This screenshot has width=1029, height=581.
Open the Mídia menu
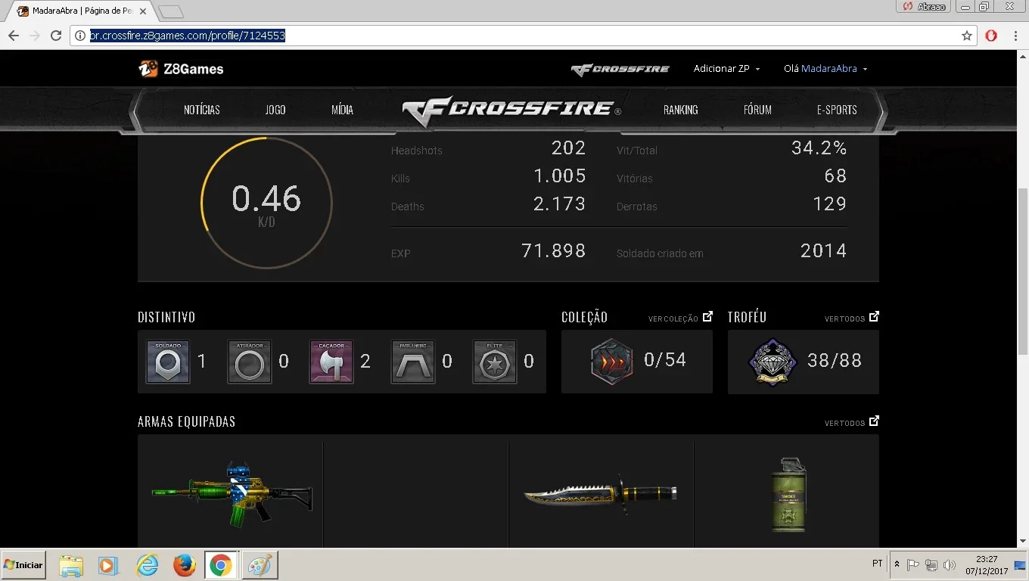click(342, 110)
